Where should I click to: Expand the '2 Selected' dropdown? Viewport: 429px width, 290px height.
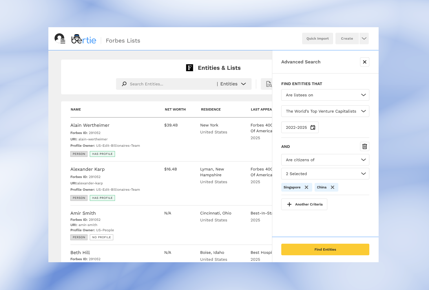point(325,174)
